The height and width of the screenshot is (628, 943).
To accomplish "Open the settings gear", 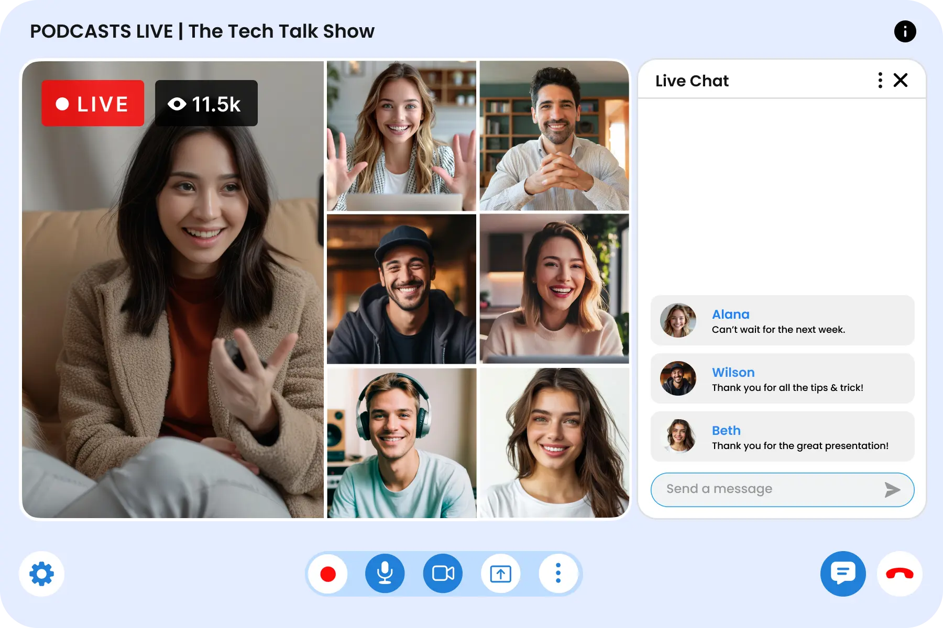I will click(x=42, y=574).
